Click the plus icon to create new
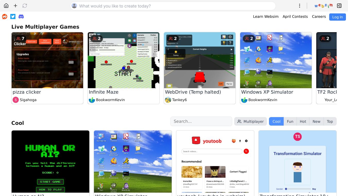Image resolution: width=348 pixels, height=196 pixels. click(x=15, y=6)
